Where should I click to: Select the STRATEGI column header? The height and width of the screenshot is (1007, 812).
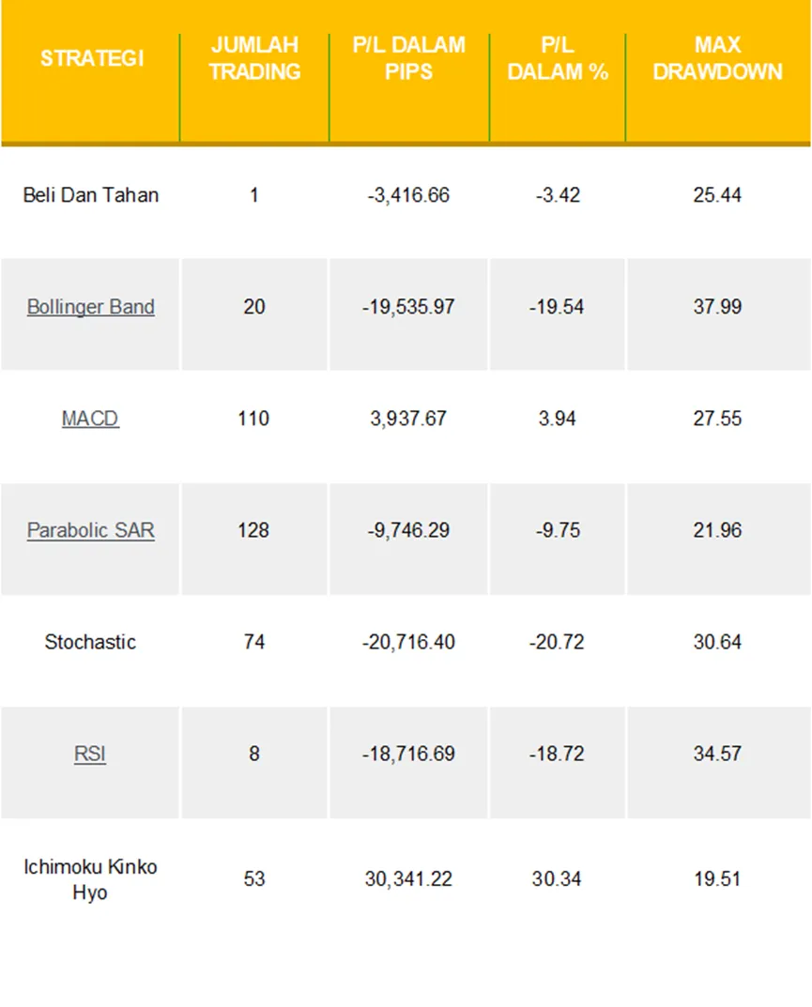click(x=92, y=58)
